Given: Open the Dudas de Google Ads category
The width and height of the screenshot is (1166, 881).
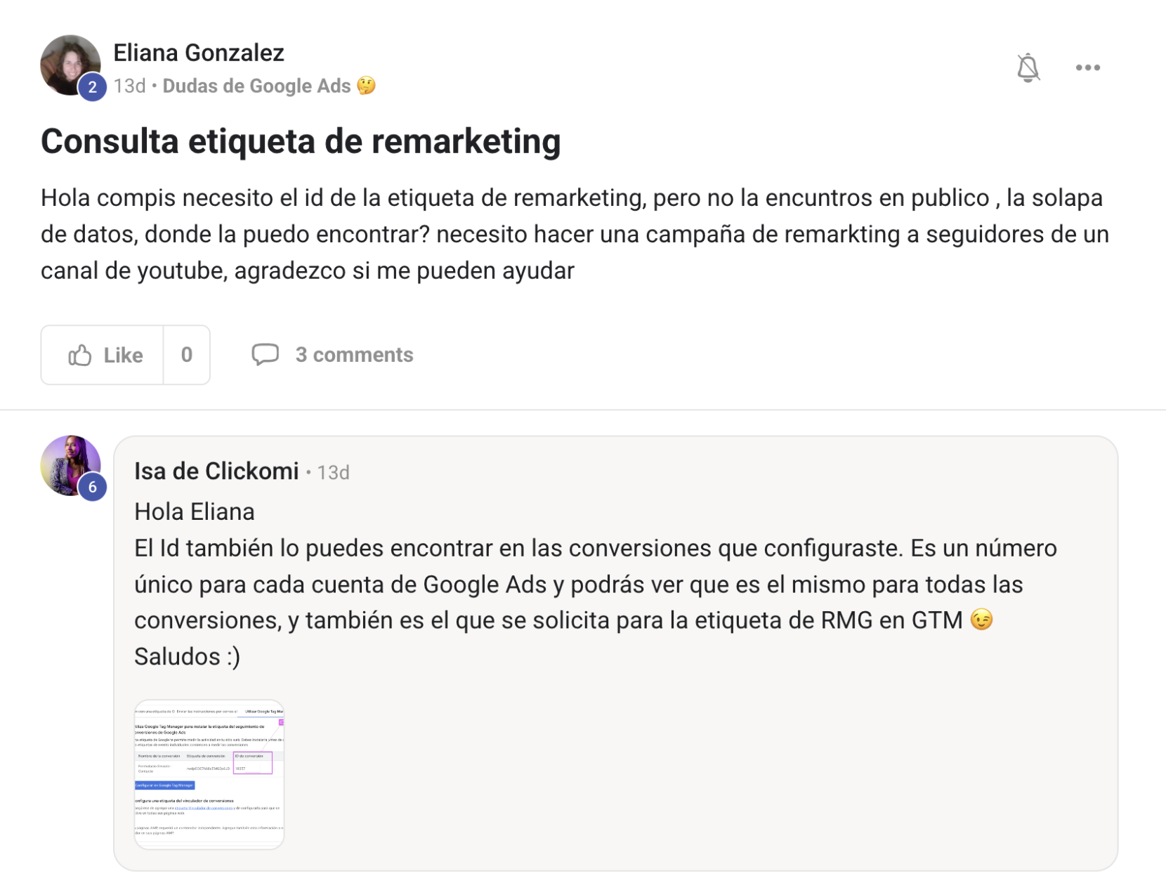Looking at the screenshot, I should [256, 86].
